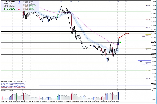Select the Frankfurt clock row
157x104 pixels.
[29, 7]
